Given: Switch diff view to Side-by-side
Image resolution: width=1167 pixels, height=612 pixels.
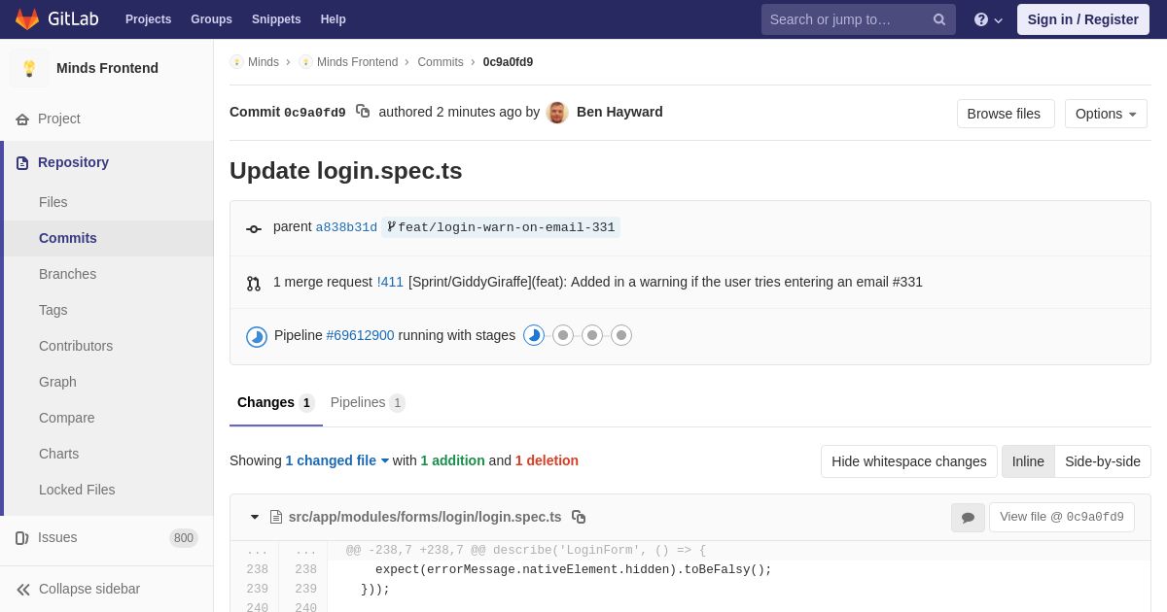Looking at the screenshot, I should pos(1102,461).
